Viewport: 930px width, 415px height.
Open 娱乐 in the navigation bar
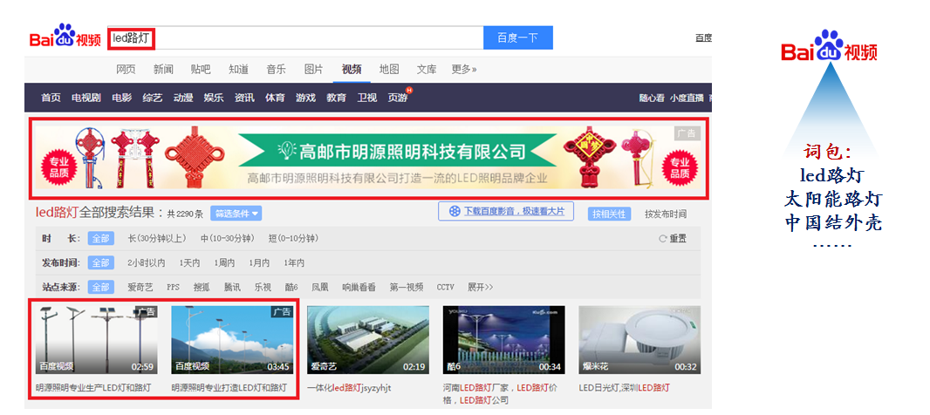coord(214,98)
